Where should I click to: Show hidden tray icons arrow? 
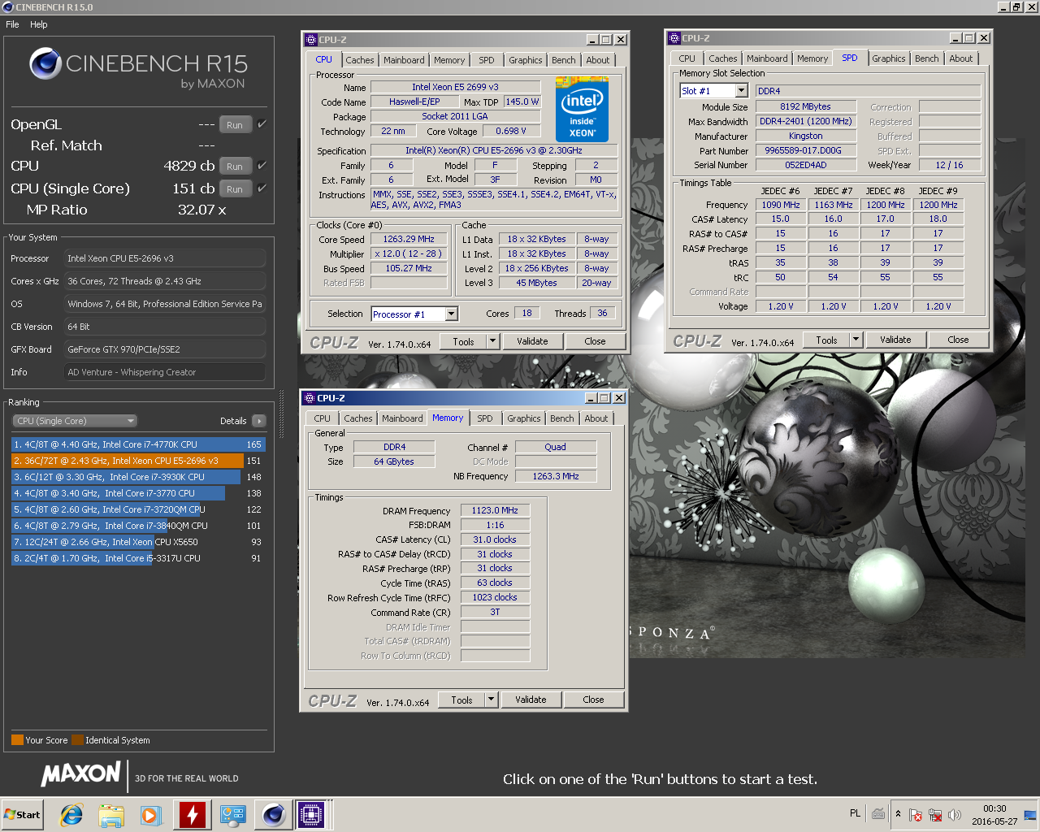(x=898, y=813)
